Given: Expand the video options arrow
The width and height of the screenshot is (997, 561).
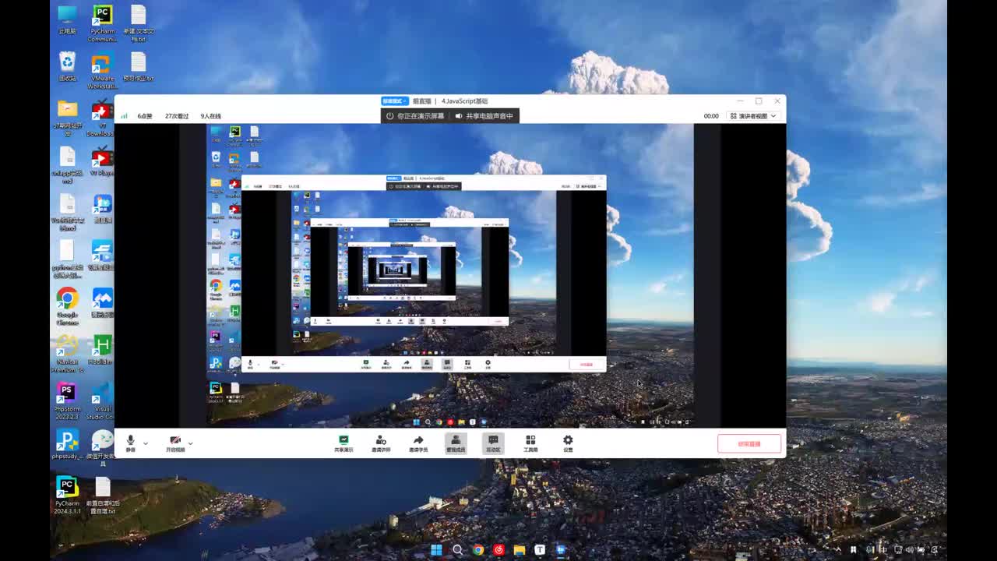Looking at the screenshot, I should click(191, 443).
